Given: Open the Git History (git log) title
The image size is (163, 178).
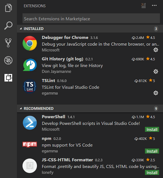Looking at the screenshot, I should click(x=62, y=59).
